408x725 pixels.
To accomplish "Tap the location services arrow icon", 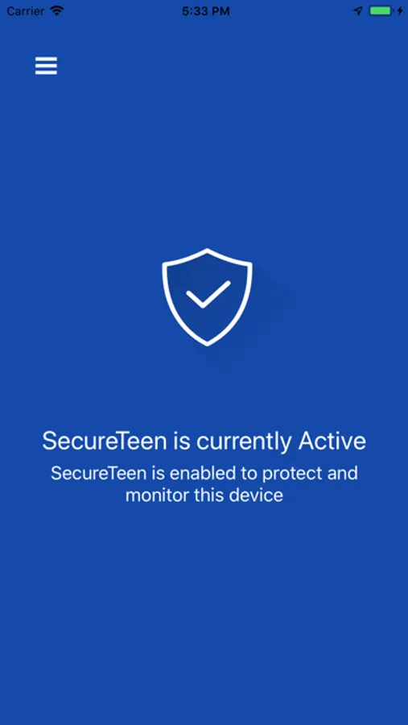I will click(358, 11).
